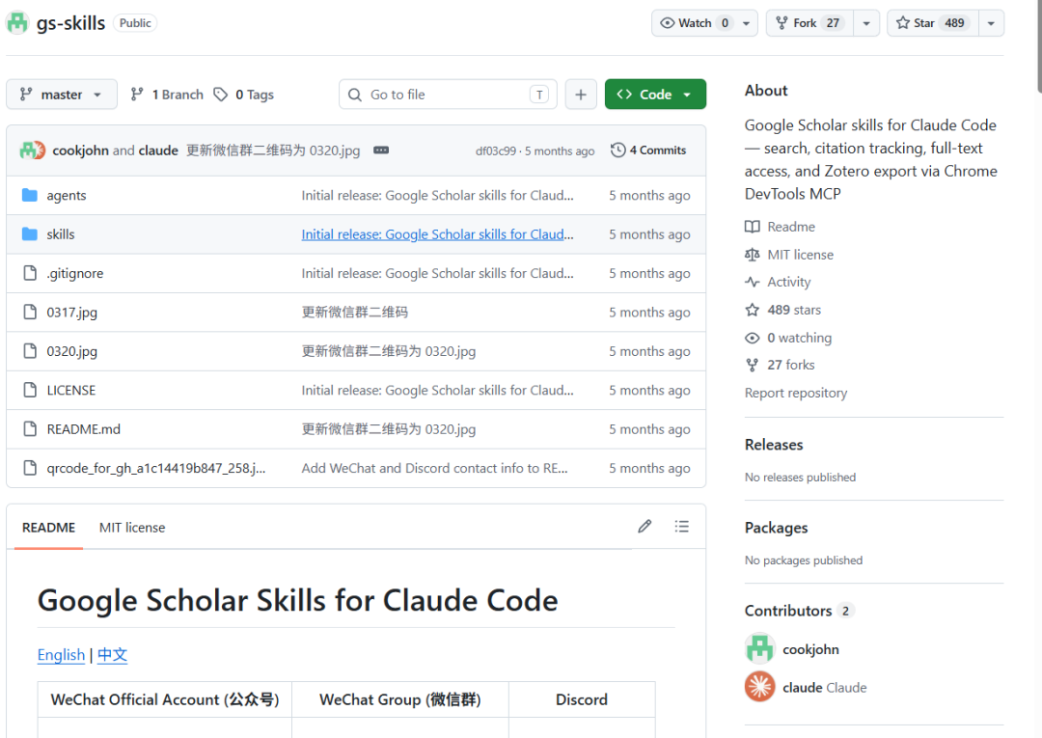The height and width of the screenshot is (738, 1042).
Task: Open claude co-author link in commit header
Action: click(x=158, y=150)
